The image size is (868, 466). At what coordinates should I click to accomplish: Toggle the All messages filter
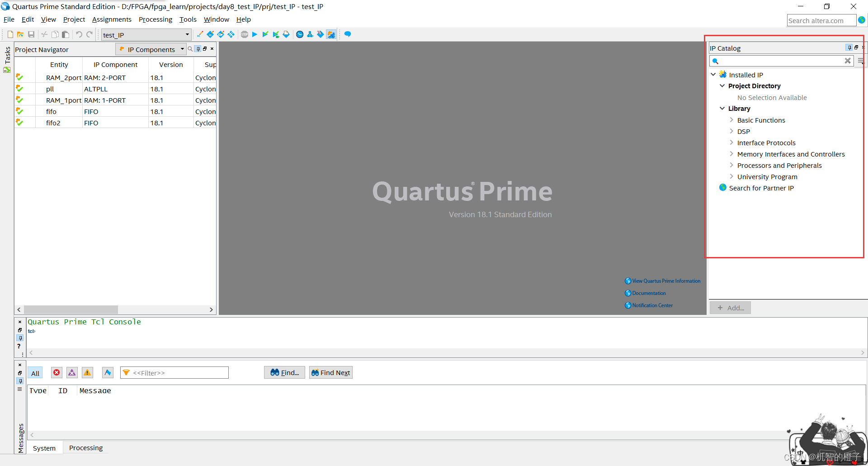point(35,373)
